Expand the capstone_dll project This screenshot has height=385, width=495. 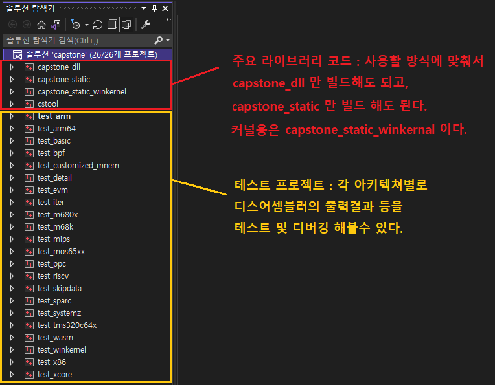12,67
